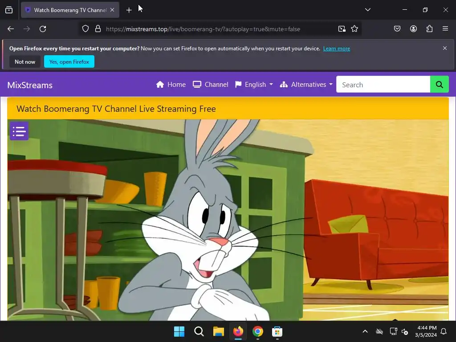Viewport: 456px width, 342px height.
Task: Dismiss the Firefox startup notification bar
Action: pos(445,48)
